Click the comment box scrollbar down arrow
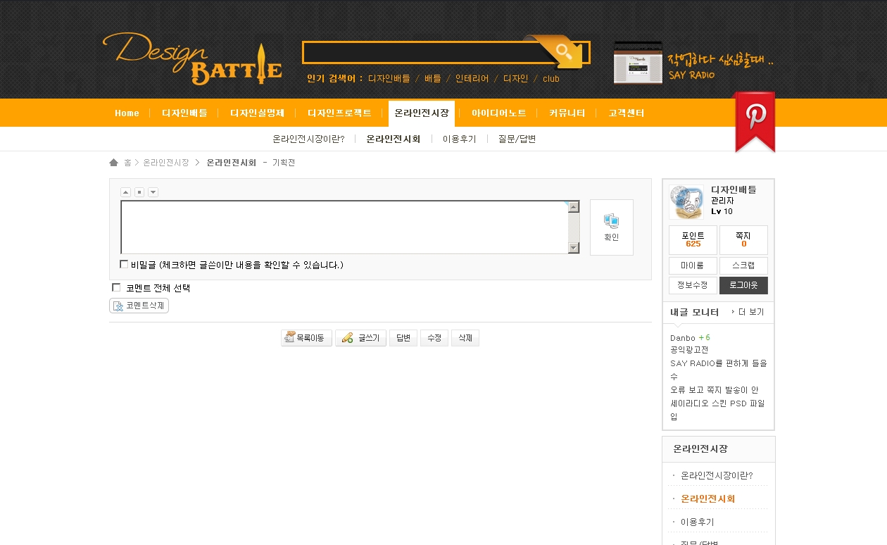The width and height of the screenshot is (887, 545). coord(574,248)
